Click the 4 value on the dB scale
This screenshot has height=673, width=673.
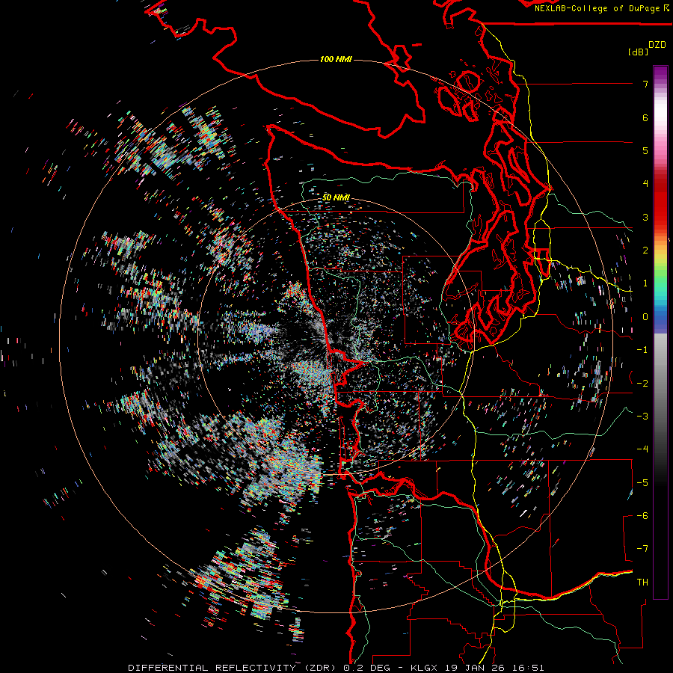pos(645,184)
